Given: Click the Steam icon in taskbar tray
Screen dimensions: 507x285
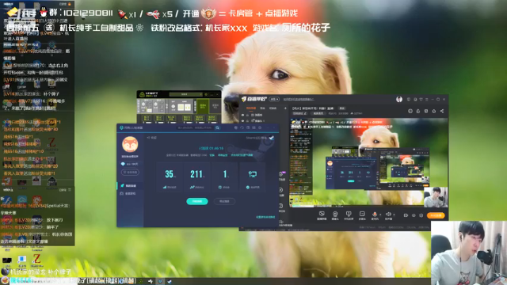Looking at the screenshot, I should [x=170, y=282].
